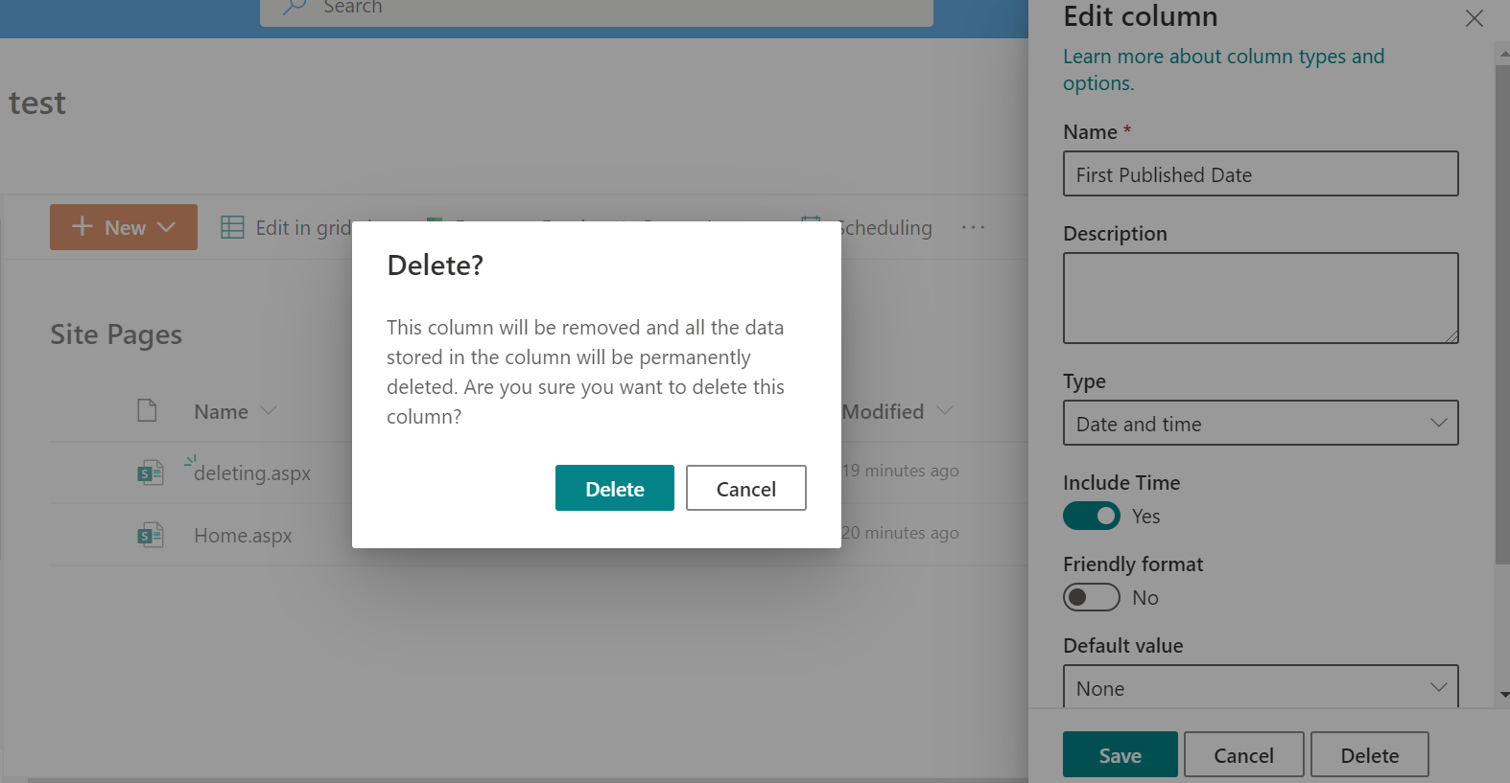Click the test site title

37,103
